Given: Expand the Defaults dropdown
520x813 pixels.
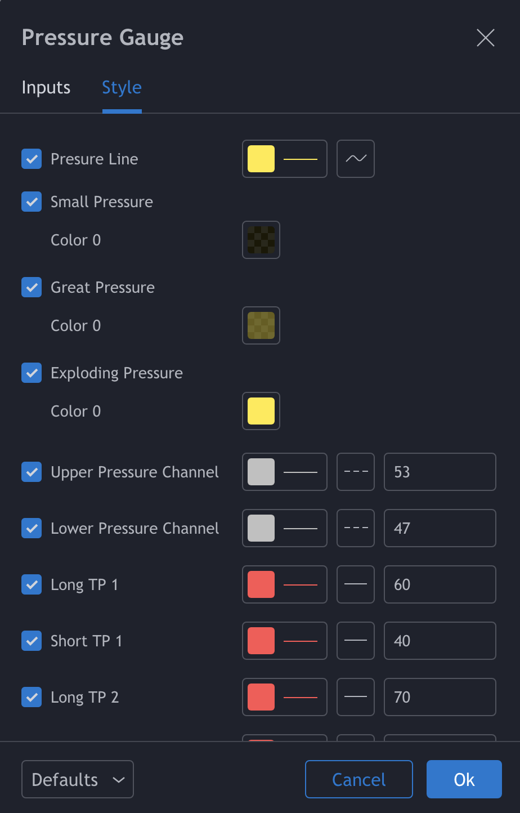Looking at the screenshot, I should (78, 779).
